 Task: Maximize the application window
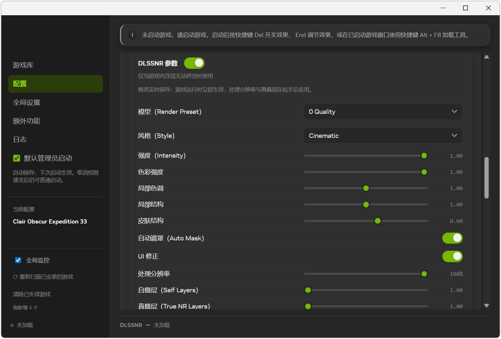click(465, 8)
